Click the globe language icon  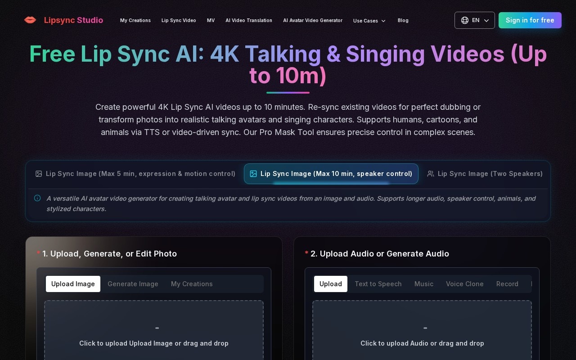465,20
